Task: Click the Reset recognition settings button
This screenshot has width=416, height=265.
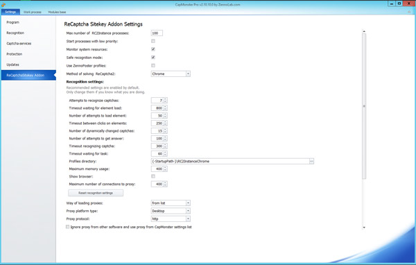Action: pos(96,193)
